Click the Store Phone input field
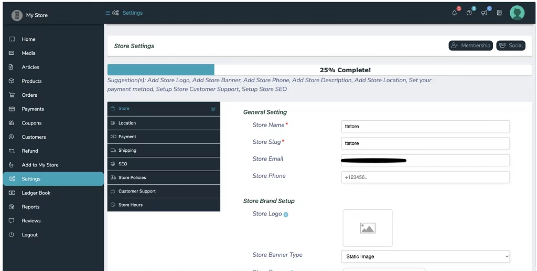537x271 pixels. (425, 177)
